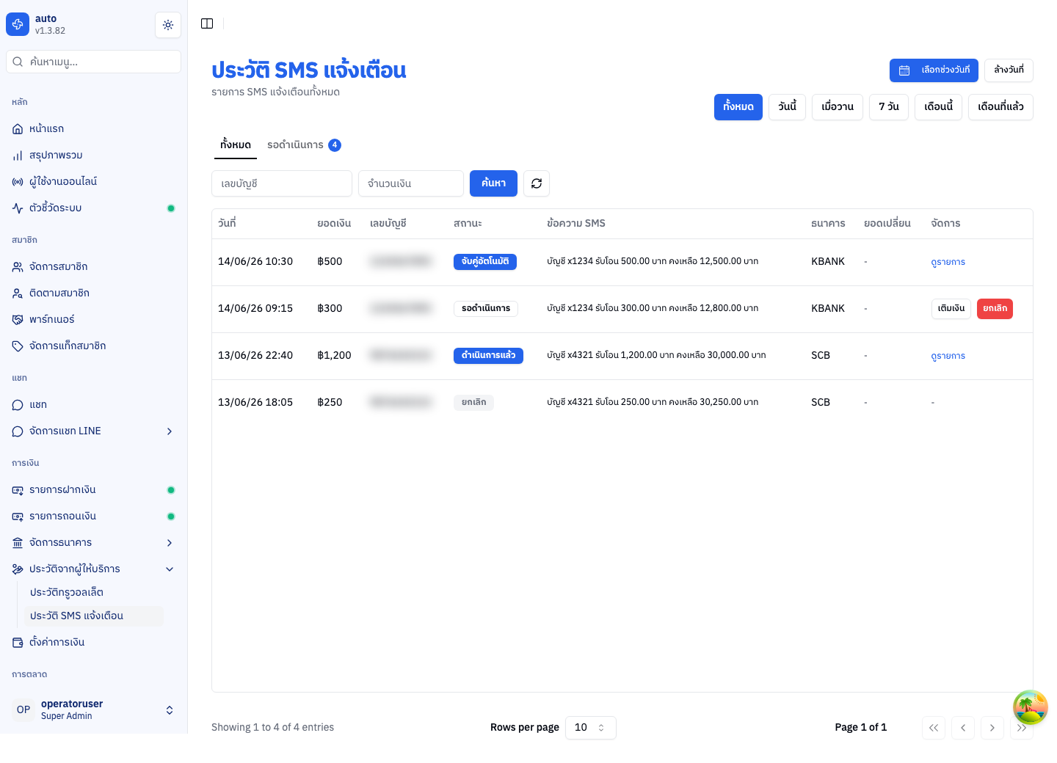Click the amount ฿1,200
Viewport: 1057px width, 763px height.
334,356
